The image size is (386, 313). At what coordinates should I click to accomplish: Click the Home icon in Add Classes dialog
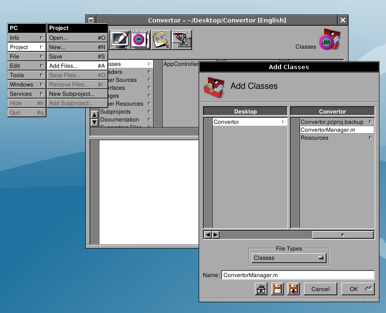[x=261, y=289]
